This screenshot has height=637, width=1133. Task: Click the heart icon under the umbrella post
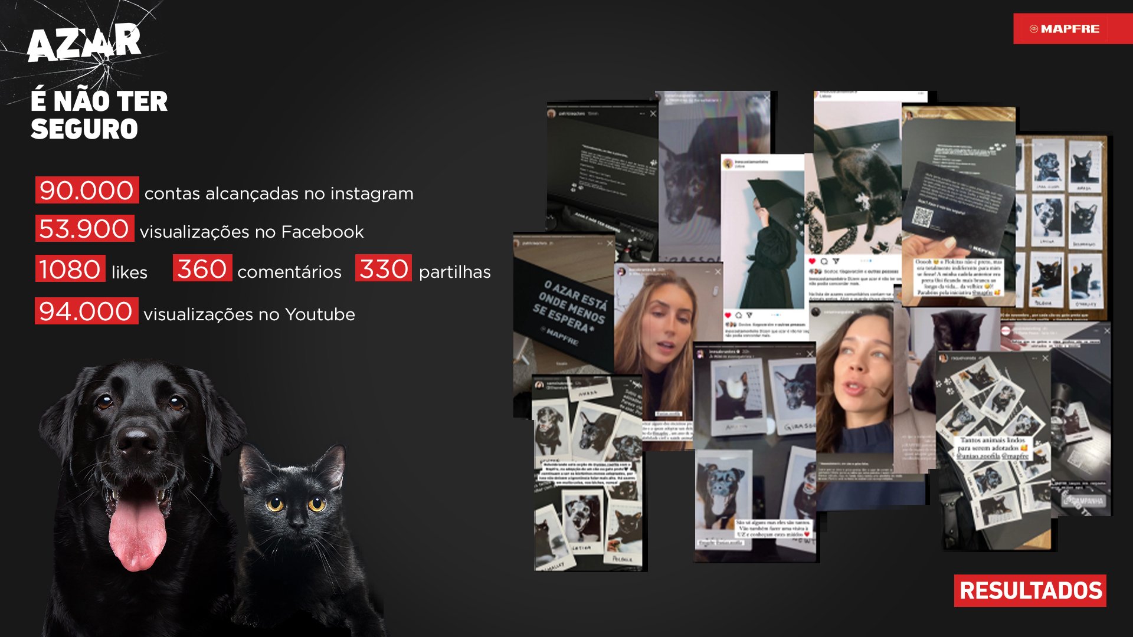728,316
